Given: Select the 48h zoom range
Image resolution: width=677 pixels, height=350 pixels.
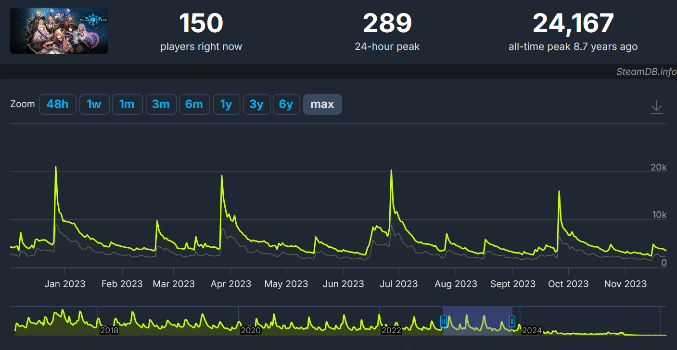Looking at the screenshot, I should [58, 104].
